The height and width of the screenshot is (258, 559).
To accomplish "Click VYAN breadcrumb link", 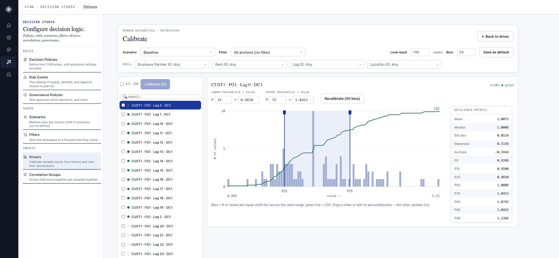I will pos(29,7).
